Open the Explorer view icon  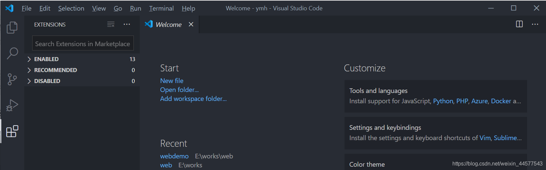click(12, 28)
